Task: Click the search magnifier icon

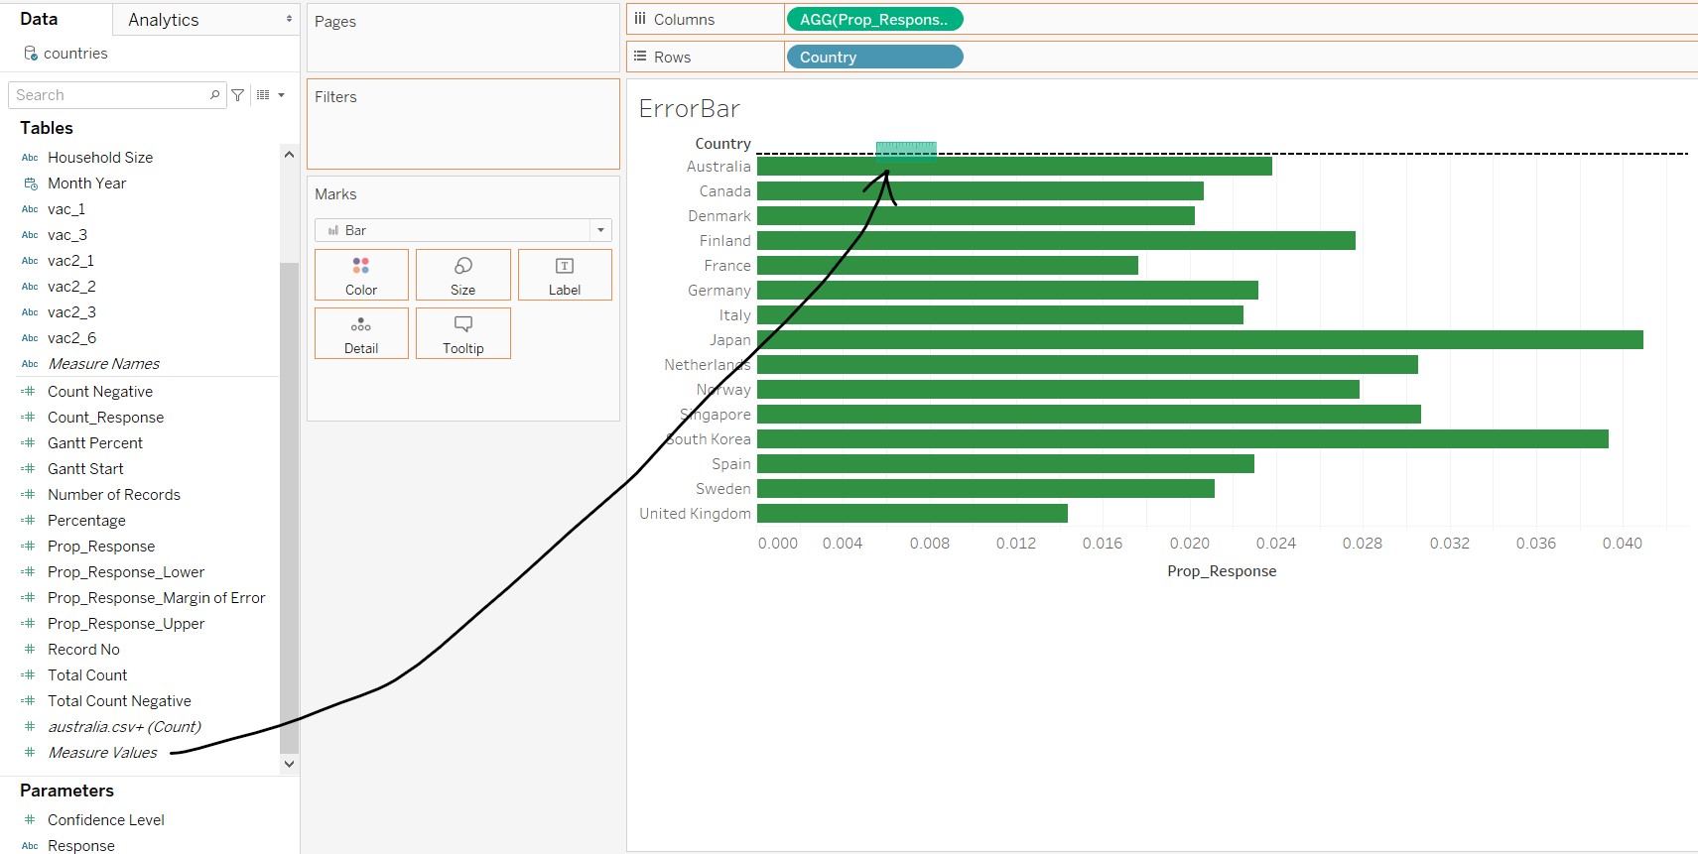Action: click(x=214, y=95)
